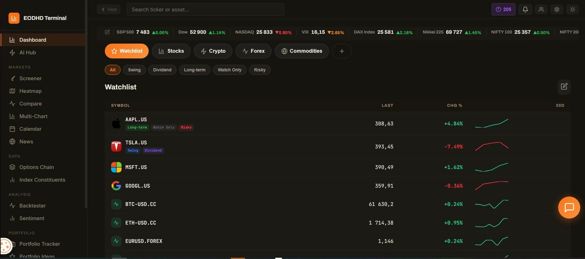Open Compare in the sidebar

(x=43, y=103)
